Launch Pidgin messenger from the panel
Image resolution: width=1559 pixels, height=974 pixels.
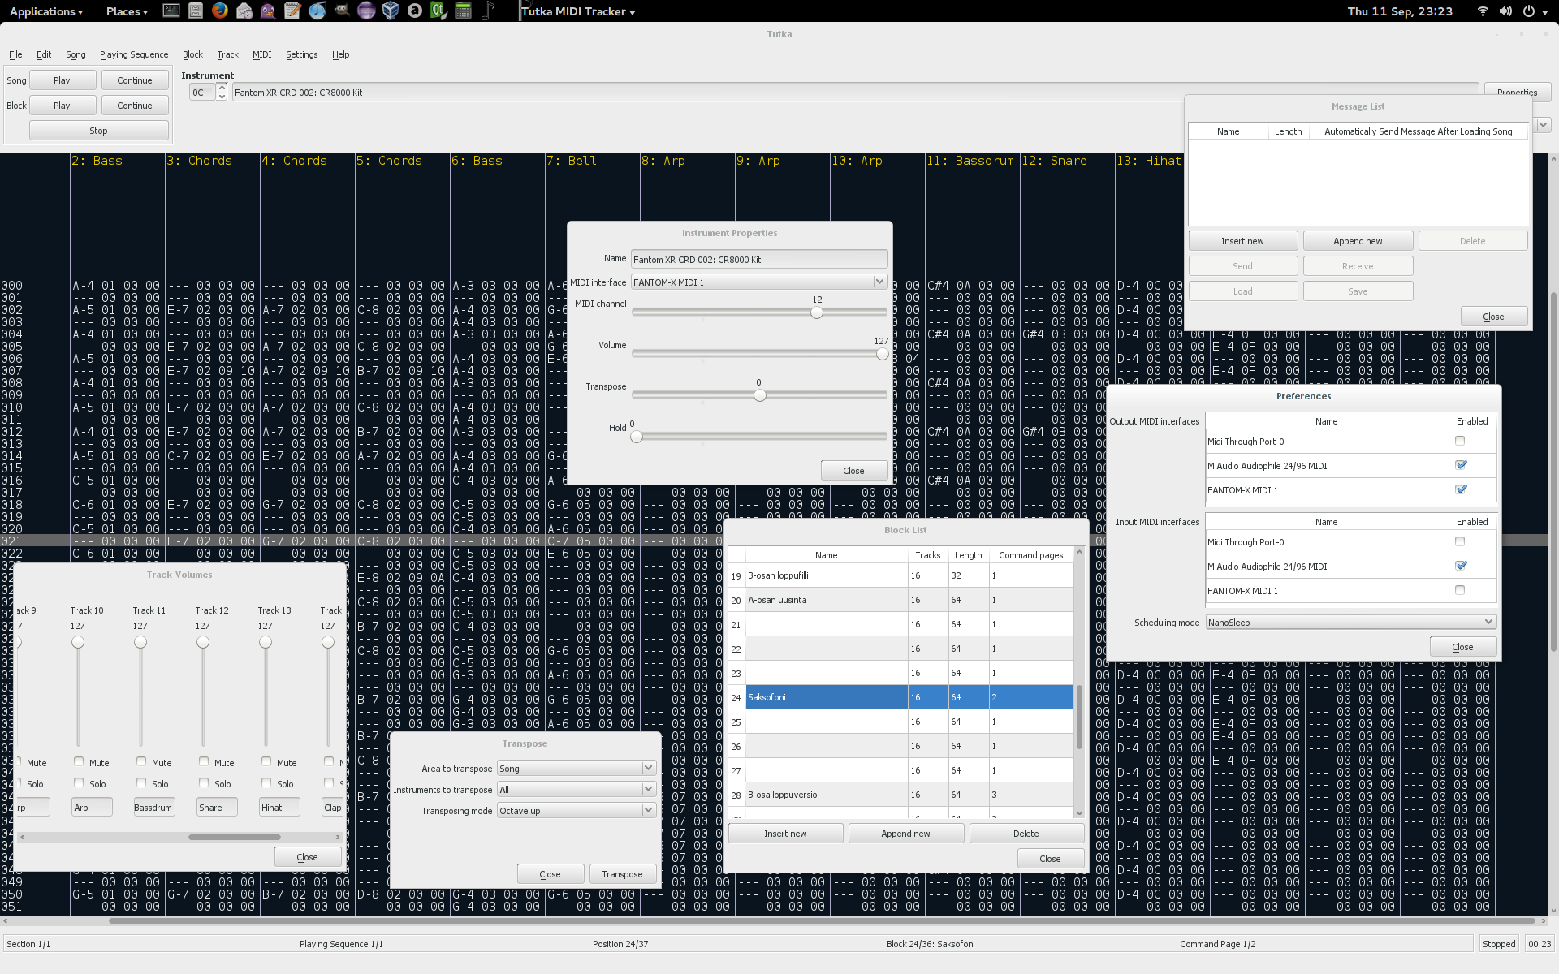269,11
